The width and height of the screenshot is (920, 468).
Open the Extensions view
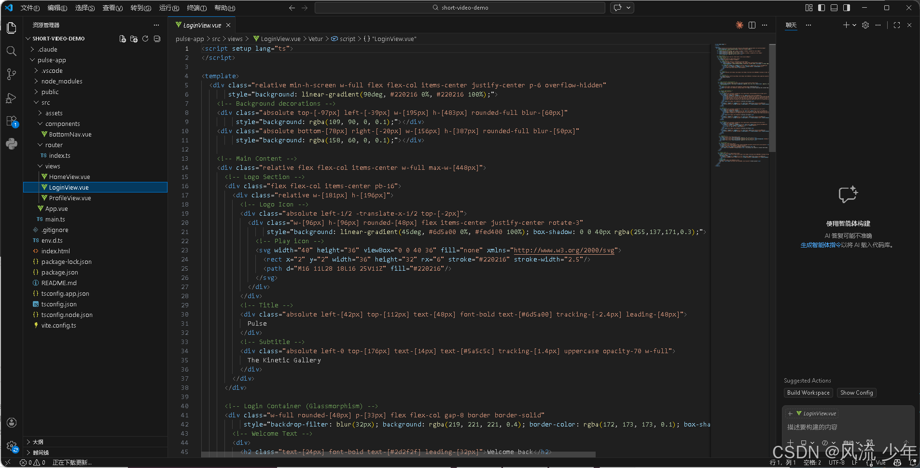click(x=12, y=121)
